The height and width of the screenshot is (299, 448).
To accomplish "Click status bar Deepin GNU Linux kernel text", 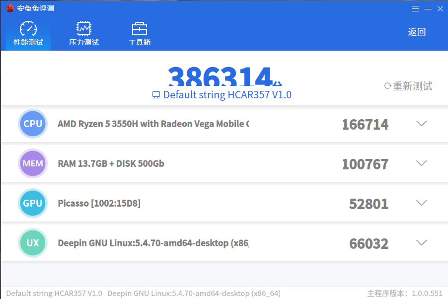I will [x=194, y=293].
